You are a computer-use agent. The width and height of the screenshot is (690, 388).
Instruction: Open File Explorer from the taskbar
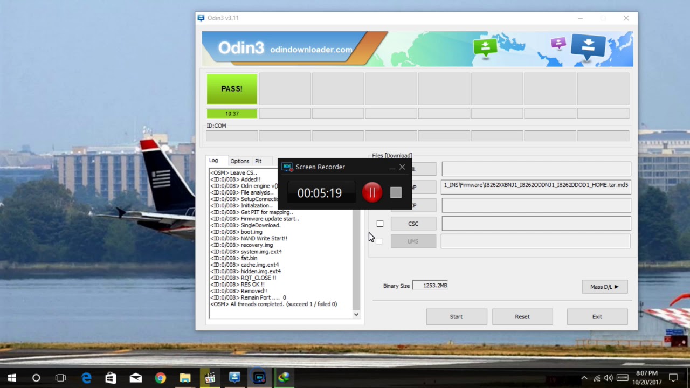coord(185,378)
